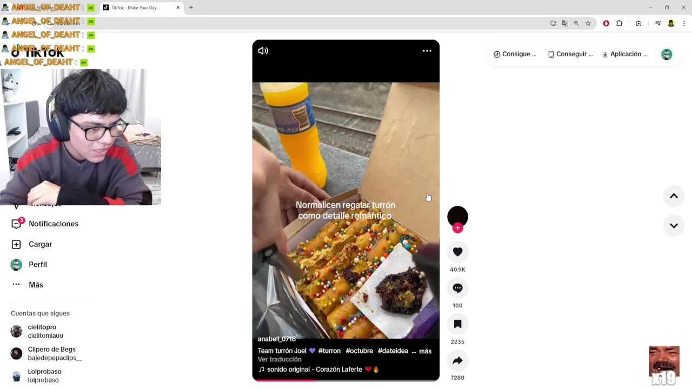Screen dimensions: 692x389
Task: Expand the caption with 'más'
Action: click(425, 351)
